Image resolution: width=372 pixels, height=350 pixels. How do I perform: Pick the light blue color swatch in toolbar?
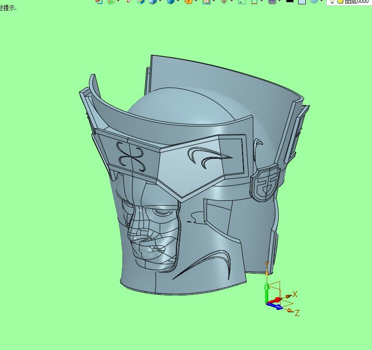[x=302, y=2]
